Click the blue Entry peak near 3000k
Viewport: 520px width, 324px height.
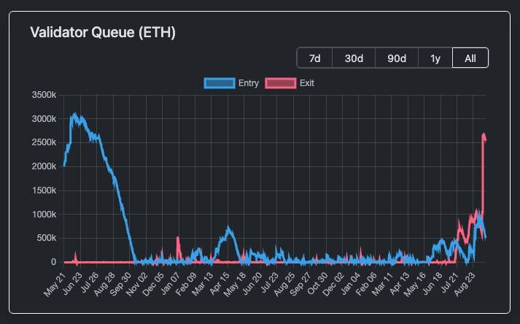pos(74,115)
